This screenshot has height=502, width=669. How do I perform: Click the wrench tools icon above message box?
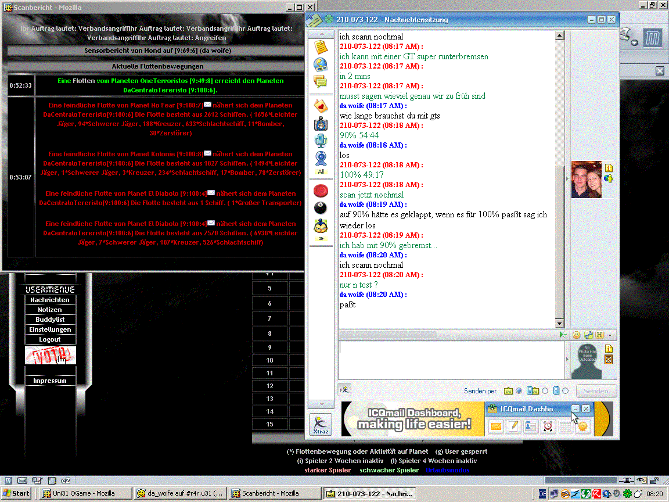[588, 335]
